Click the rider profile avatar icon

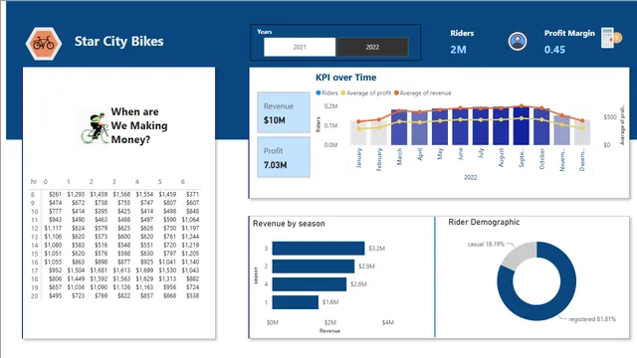coord(518,41)
